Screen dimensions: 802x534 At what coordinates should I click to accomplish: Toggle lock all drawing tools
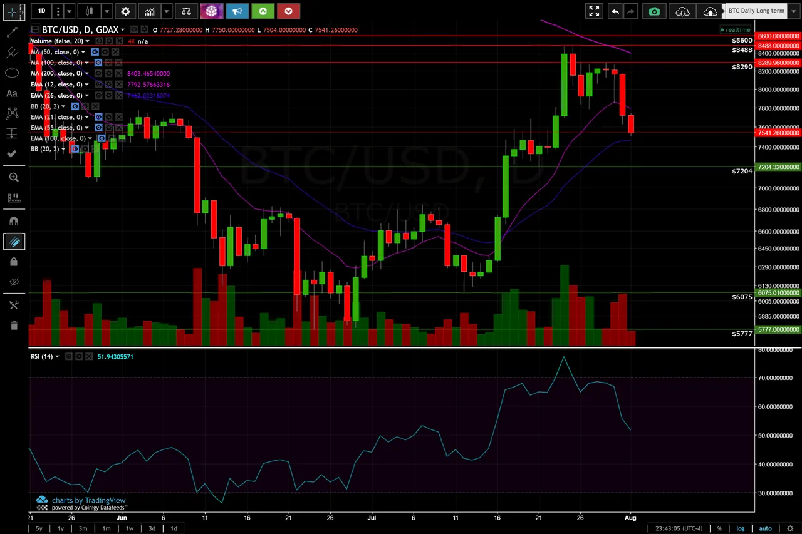(x=13, y=262)
